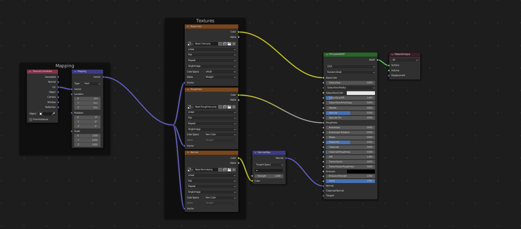This screenshot has height=229, width=521.
Task: Open Base Color node Linear interpolation dropdown
Action: (x=211, y=49)
